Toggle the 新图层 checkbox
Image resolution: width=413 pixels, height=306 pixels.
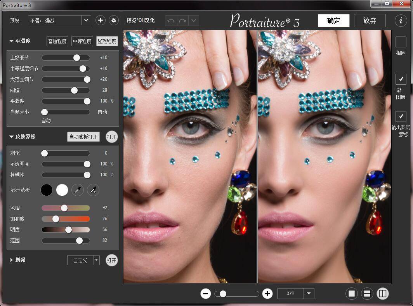click(x=401, y=79)
